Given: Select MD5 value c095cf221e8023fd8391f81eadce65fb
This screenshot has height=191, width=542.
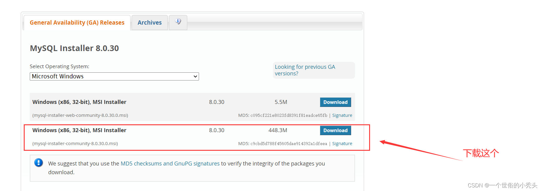Looking at the screenshot, I should pyautogui.click(x=289, y=115).
